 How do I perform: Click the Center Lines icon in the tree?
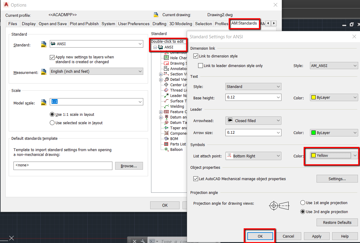coord(167,85)
